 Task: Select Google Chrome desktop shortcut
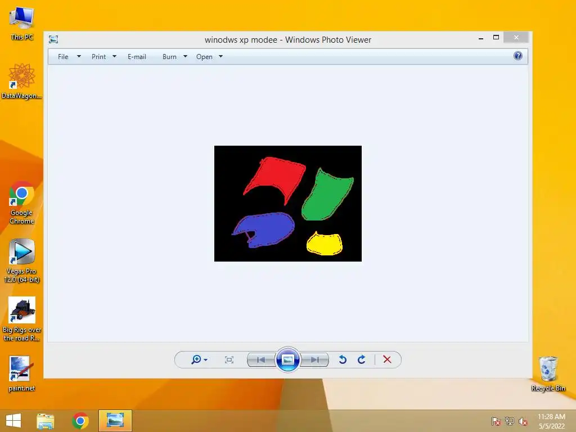pyautogui.click(x=22, y=202)
